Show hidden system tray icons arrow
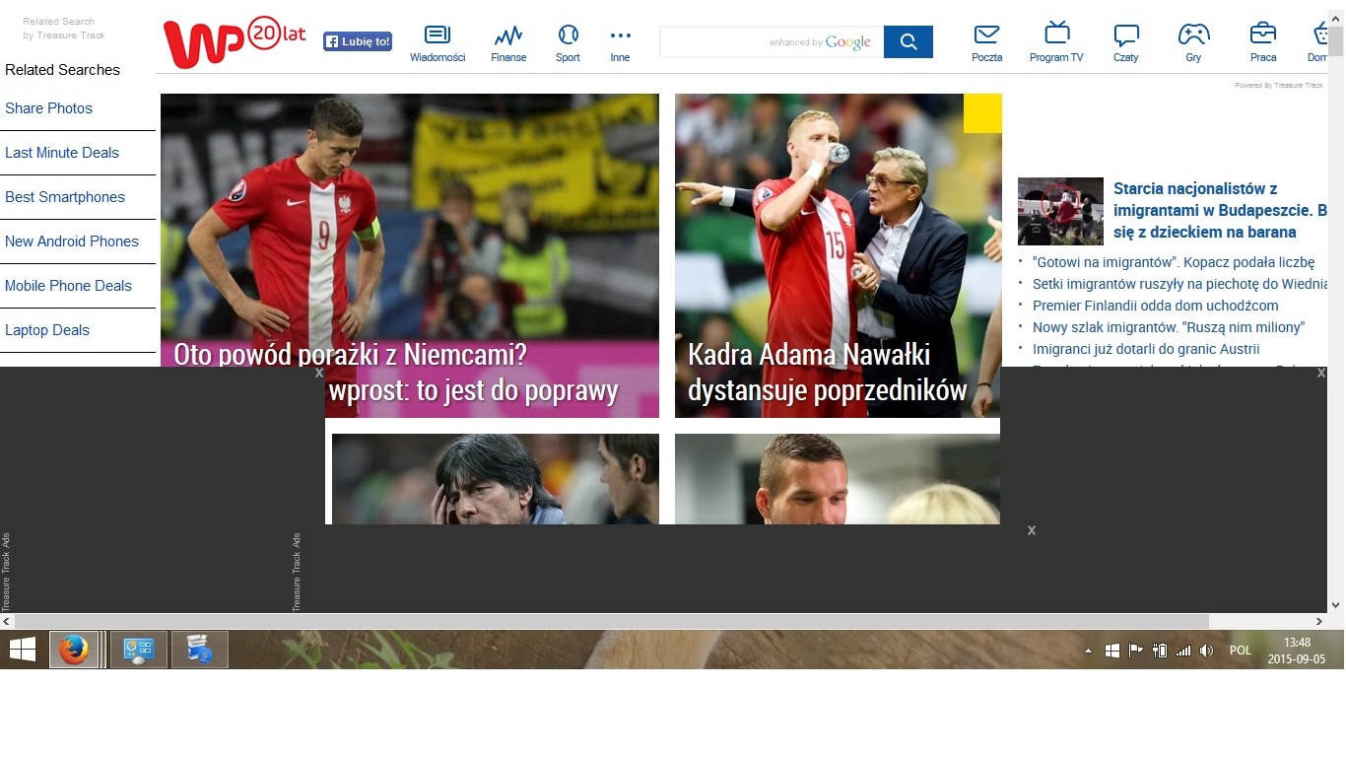 1088,651
